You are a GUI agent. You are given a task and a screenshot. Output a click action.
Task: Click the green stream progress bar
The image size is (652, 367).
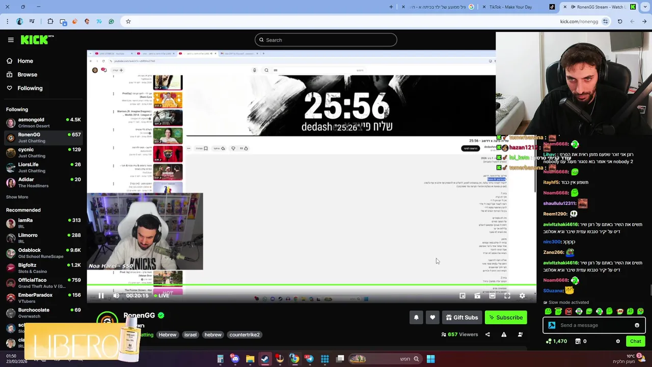[x=311, y=285]
